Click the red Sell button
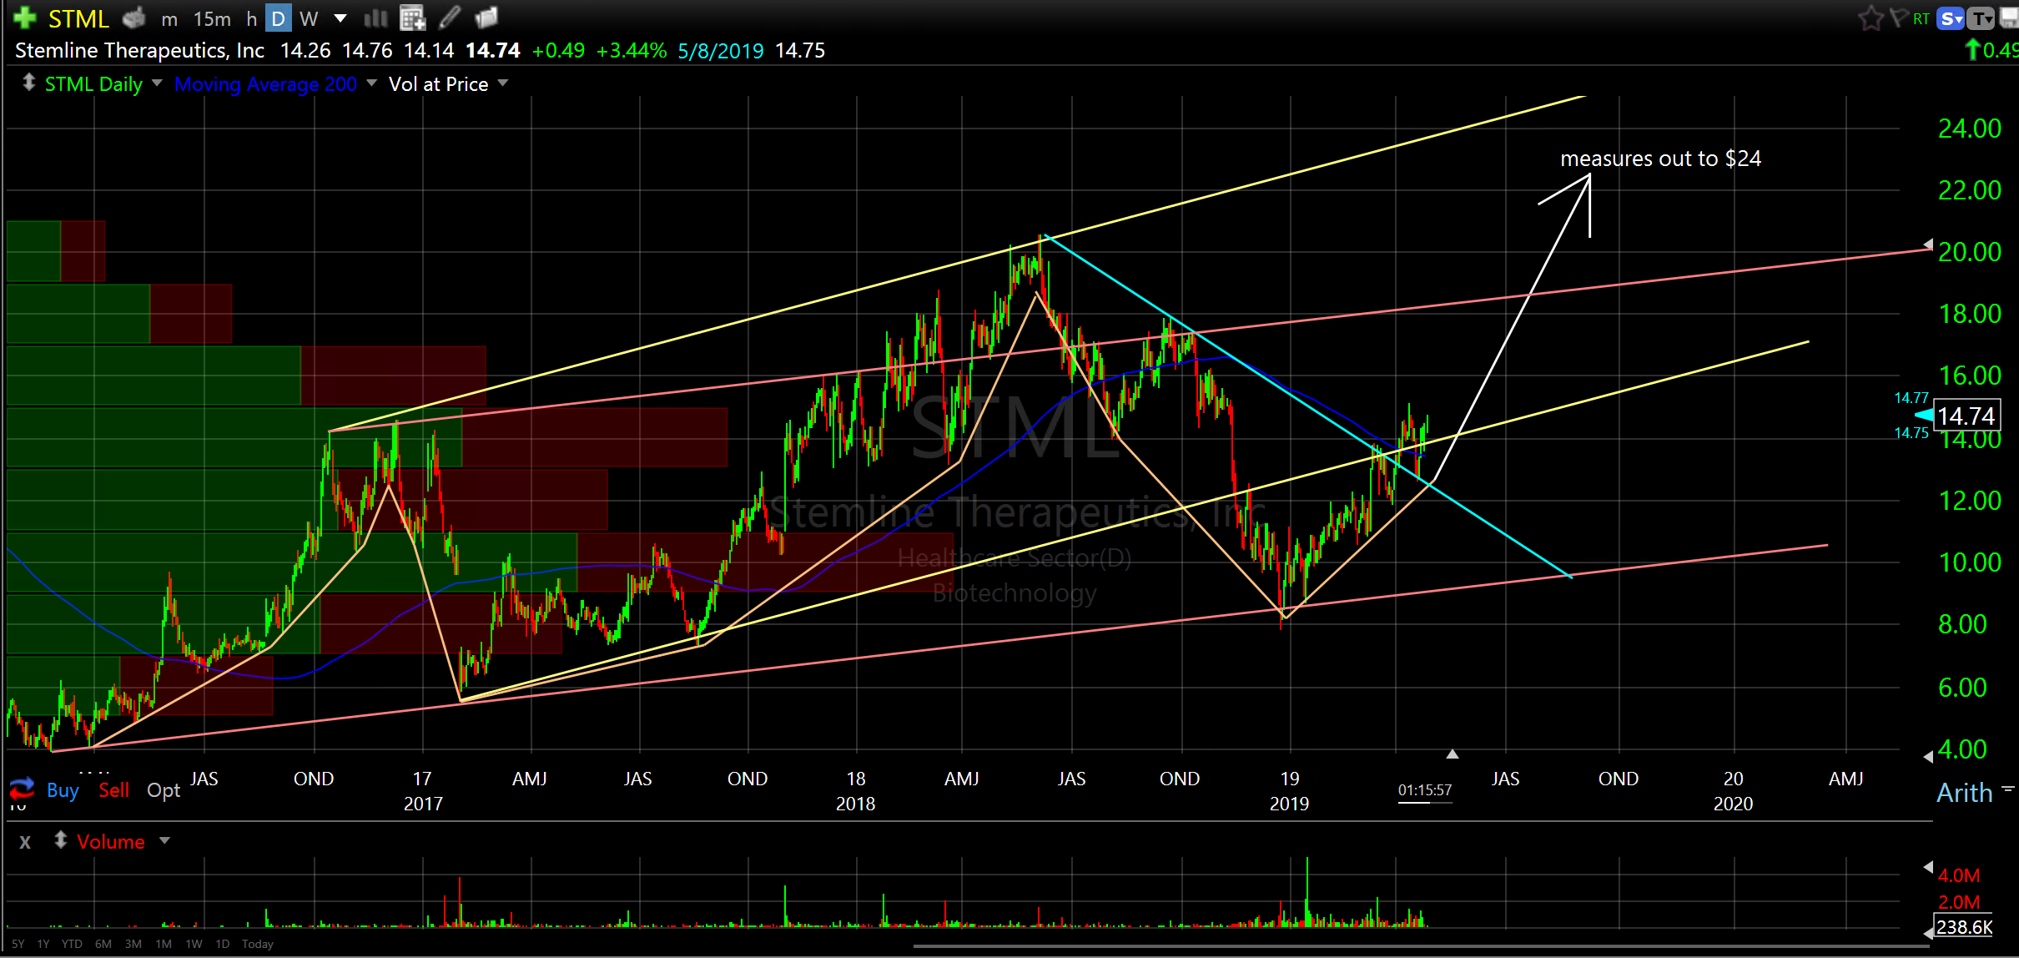This screenshot has height=958, width=2019. point(113,790)
